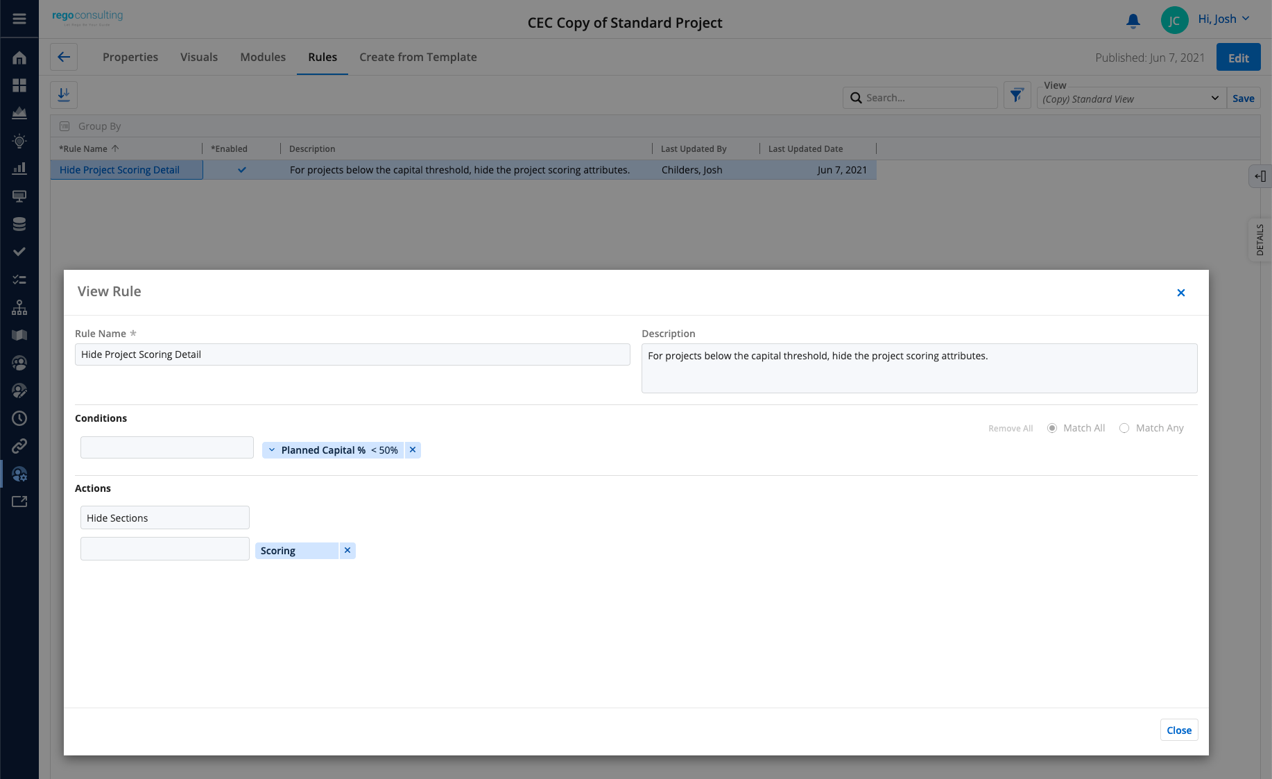Open Create from Template tab
The height and width of the screenshot is (779, 1272).
(x=418, y=57)
